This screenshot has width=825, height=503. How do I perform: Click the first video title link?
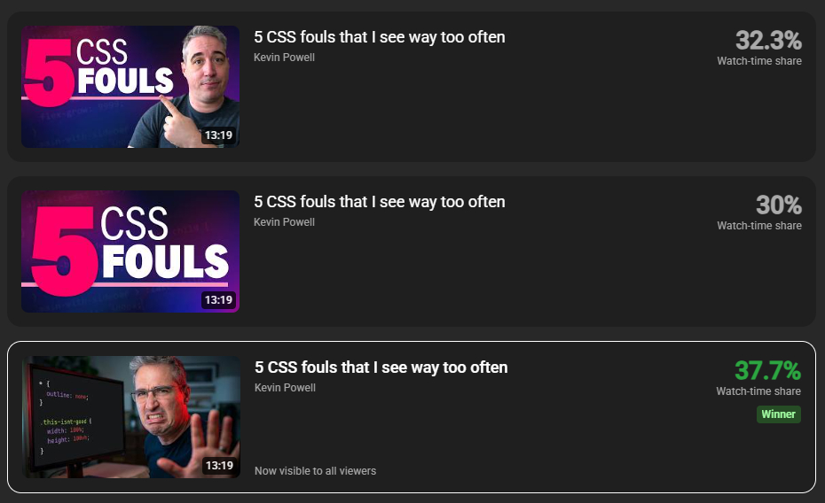coord(380,37)
